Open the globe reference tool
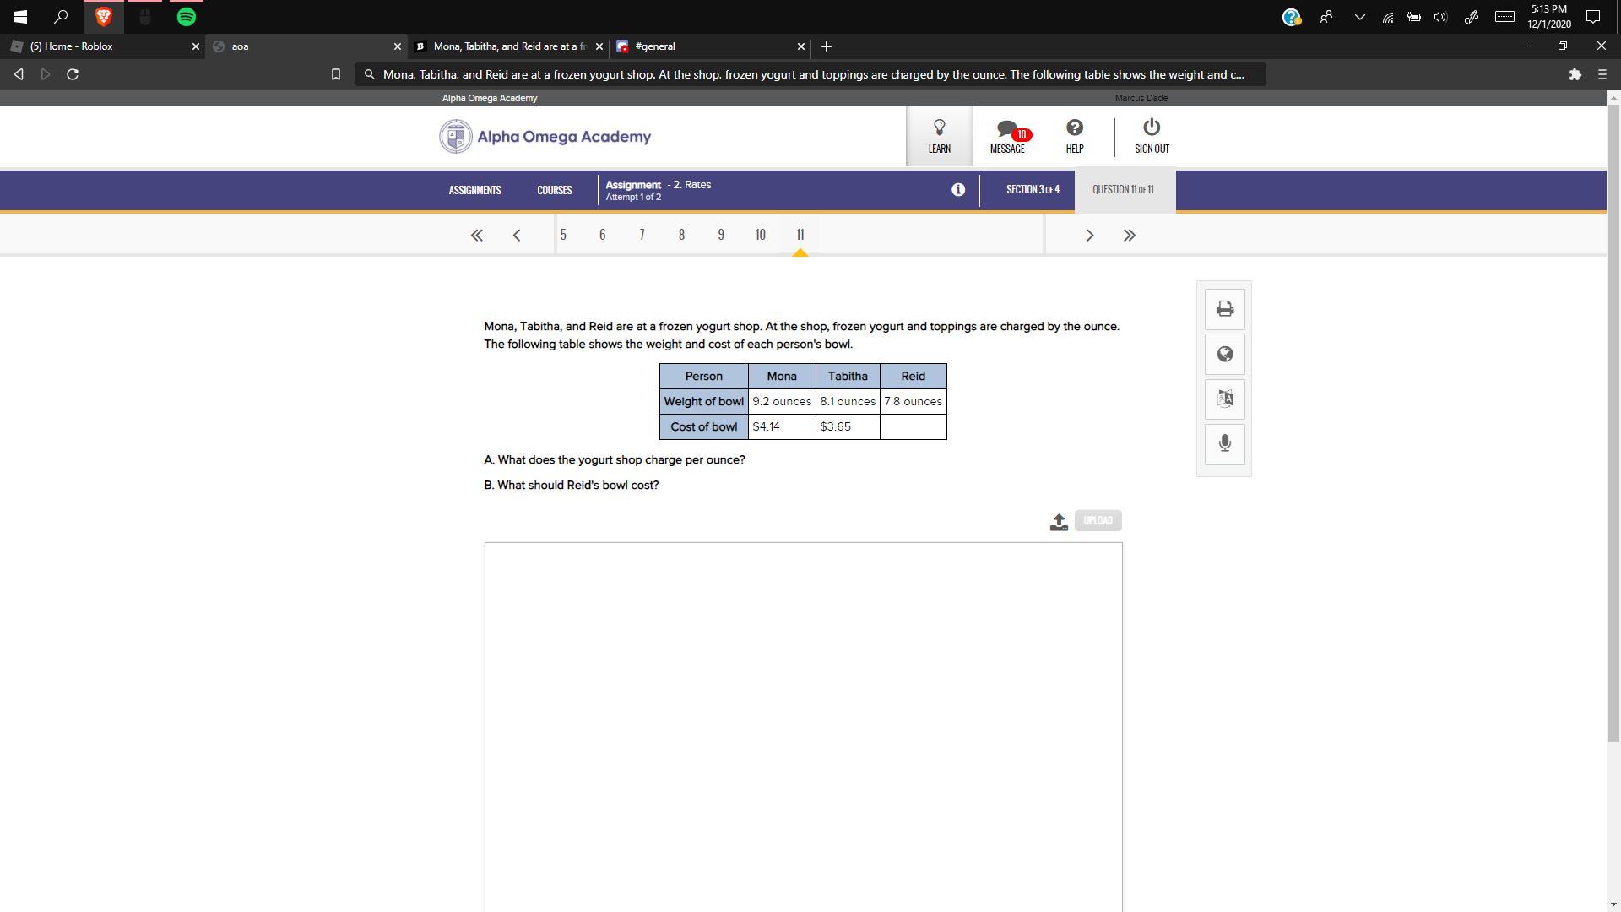Viewport: 1621px width, 912px height. (x=1224, y=354)
